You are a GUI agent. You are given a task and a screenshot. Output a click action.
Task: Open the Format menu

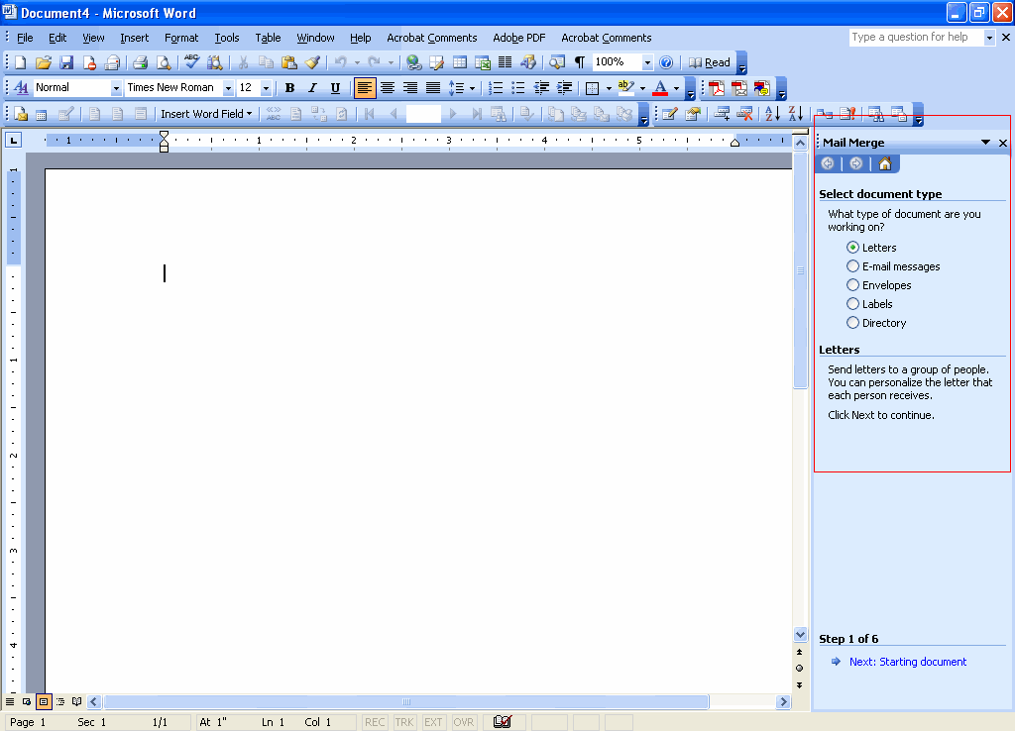point(181,38)
